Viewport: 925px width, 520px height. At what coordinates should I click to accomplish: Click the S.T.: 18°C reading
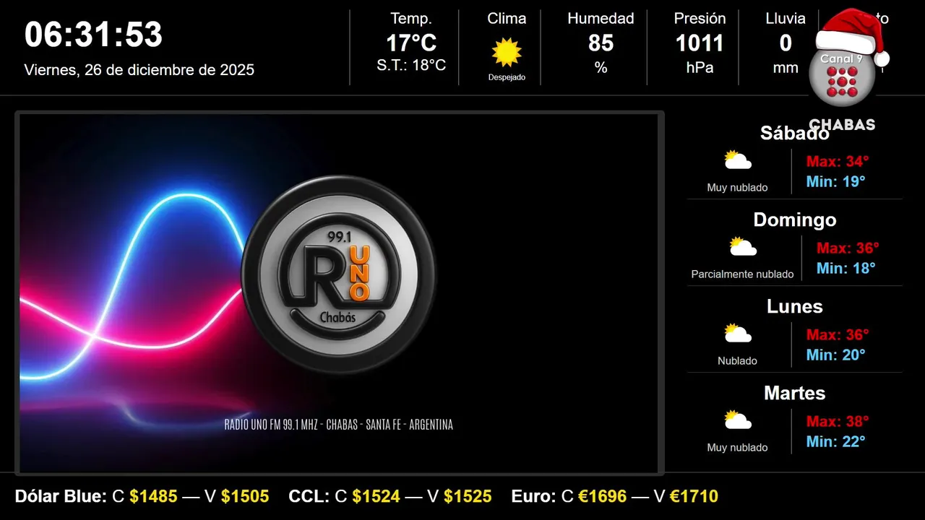point(411,66)
